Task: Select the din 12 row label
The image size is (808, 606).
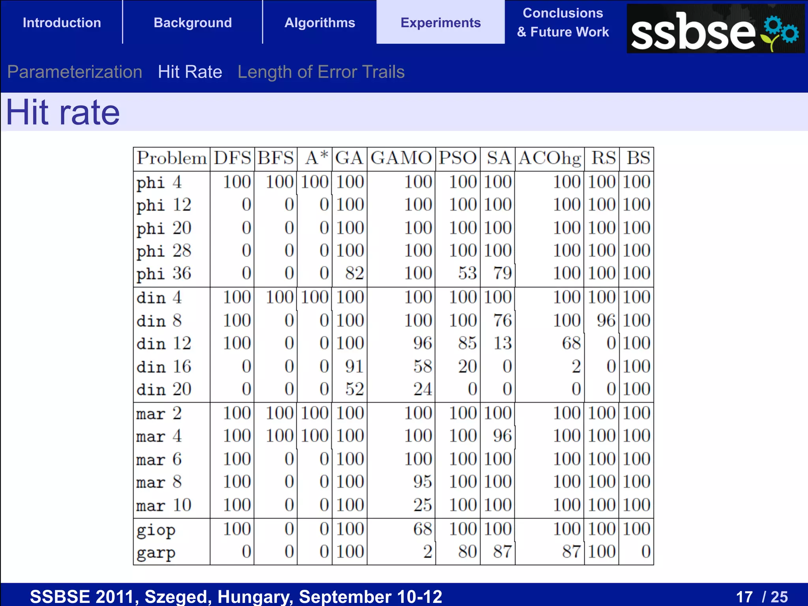Action: 164,344
